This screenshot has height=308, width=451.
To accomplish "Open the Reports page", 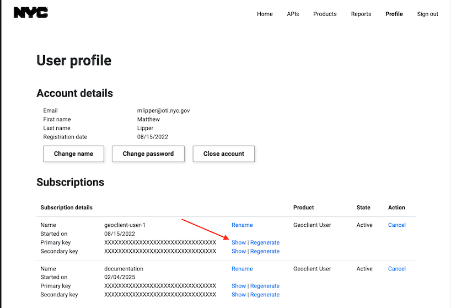I will click(361, 14).
